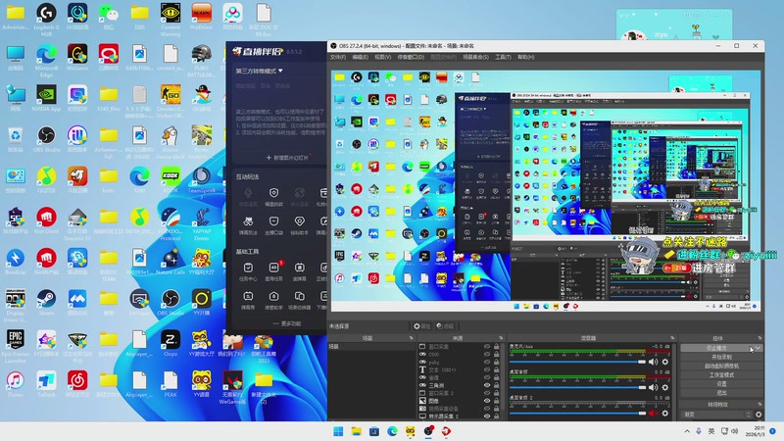Open the 桌面音频 audio settings gear

coord(665,387)
